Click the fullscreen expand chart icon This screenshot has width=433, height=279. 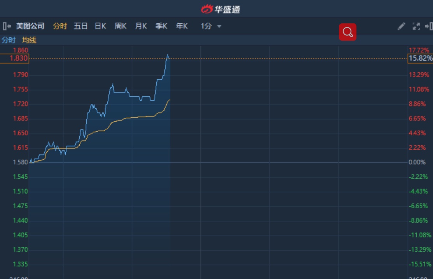tap(416, 26)
